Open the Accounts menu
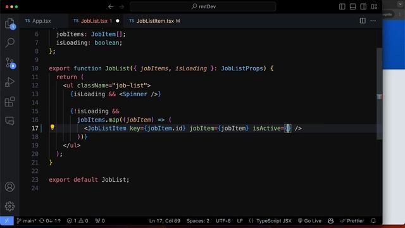Viewport: 405px width, 228px height. 10,187
